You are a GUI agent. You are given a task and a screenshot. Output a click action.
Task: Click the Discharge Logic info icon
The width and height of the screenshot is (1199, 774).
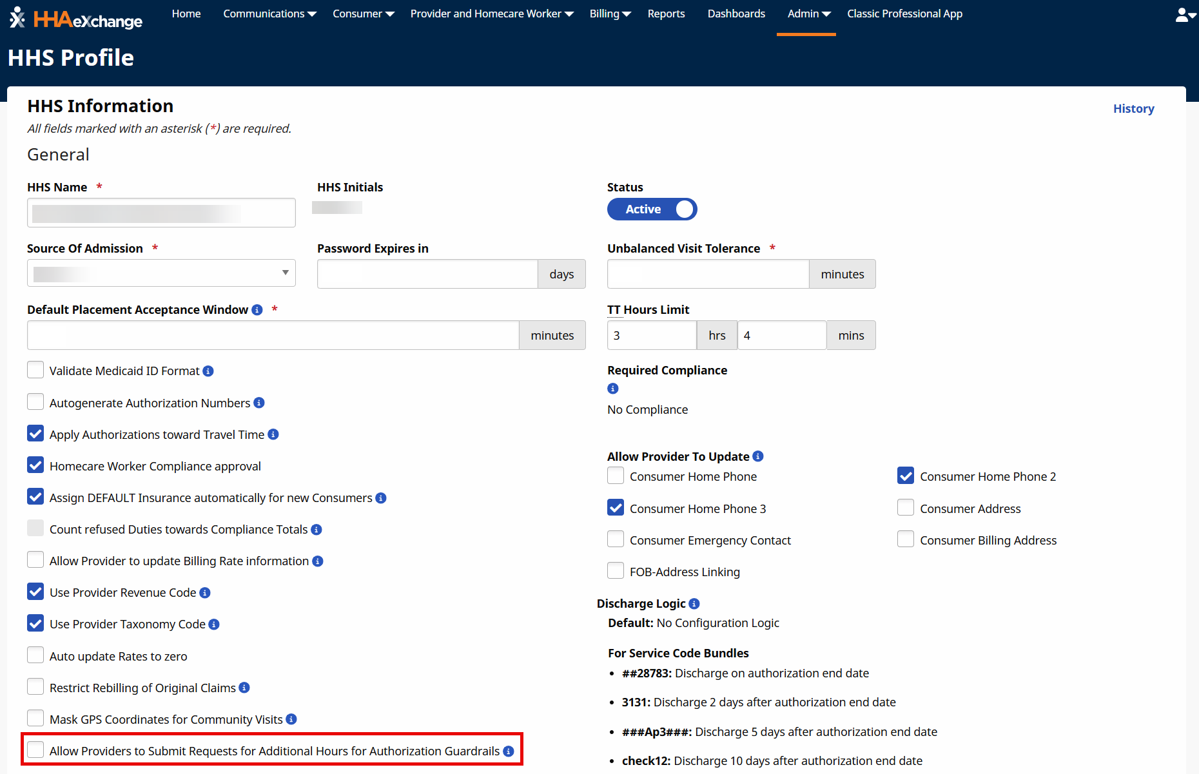coord(694,604)
